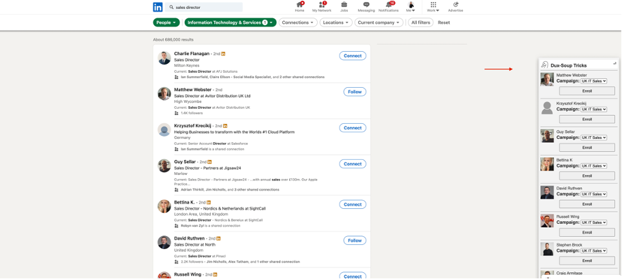The height and width of the screenshot is (279, 622).
Task: Open Guy Sellar's name link in results
Action: (x=185, y=161)
